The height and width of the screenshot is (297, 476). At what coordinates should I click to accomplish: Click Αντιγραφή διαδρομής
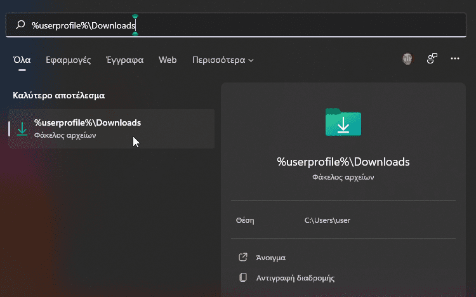pyautogui.click(x=295, y=278)
